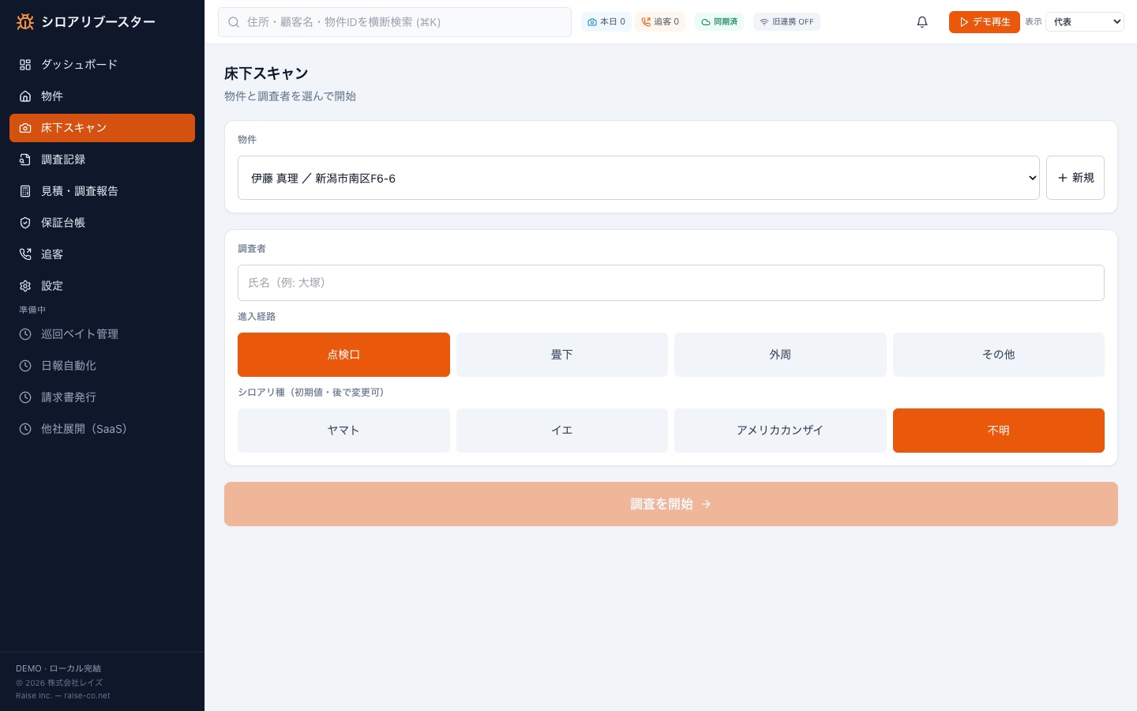Click the 物件 house icon
This screenshot has width=1137, height=711.
click(25, 96)
